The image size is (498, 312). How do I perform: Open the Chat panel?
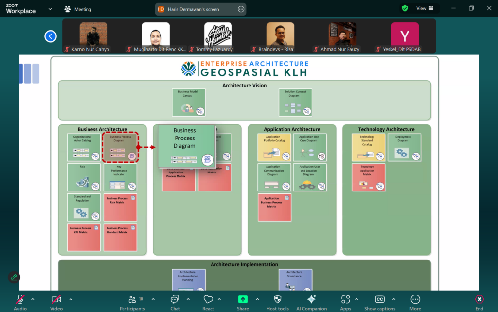(175, 300)
